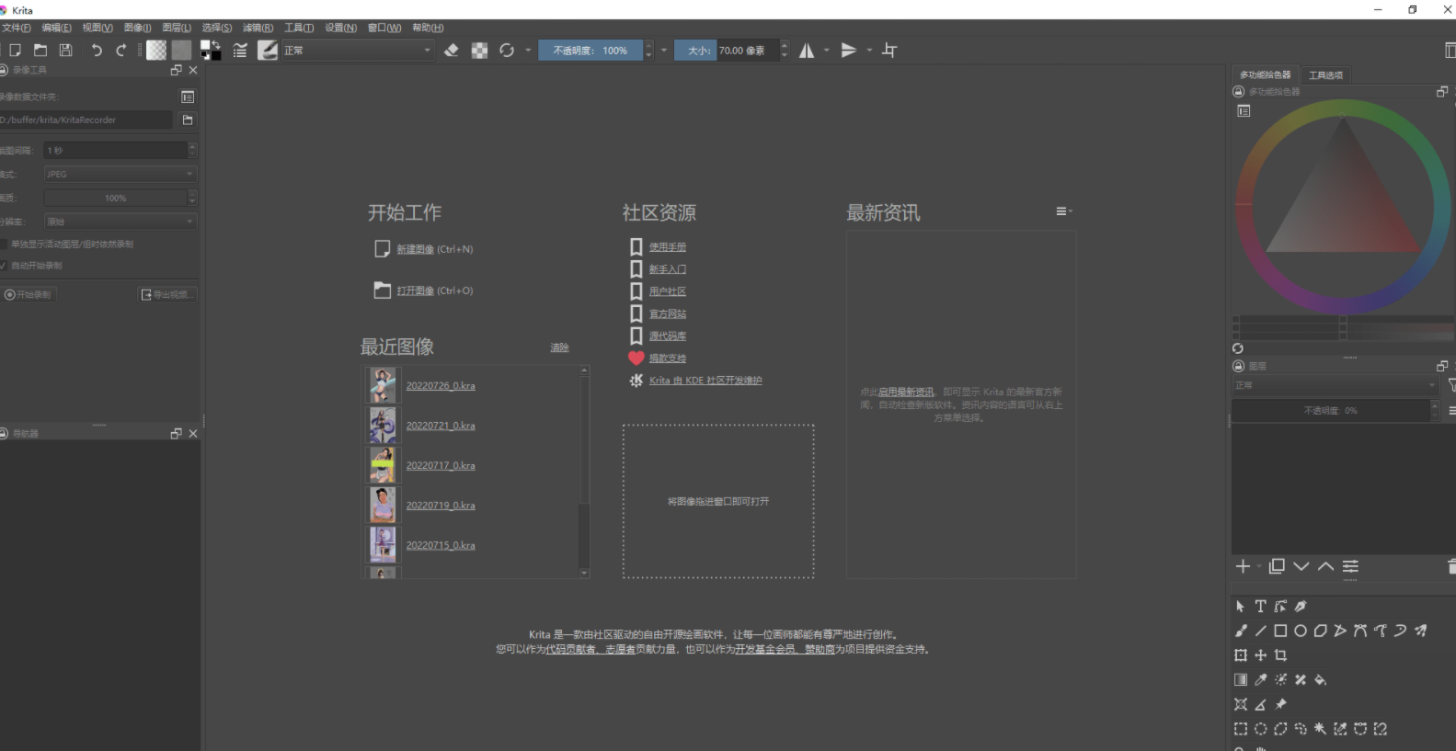
Task: Select the Text tool in toolbox
Action: pos(1260,606)
